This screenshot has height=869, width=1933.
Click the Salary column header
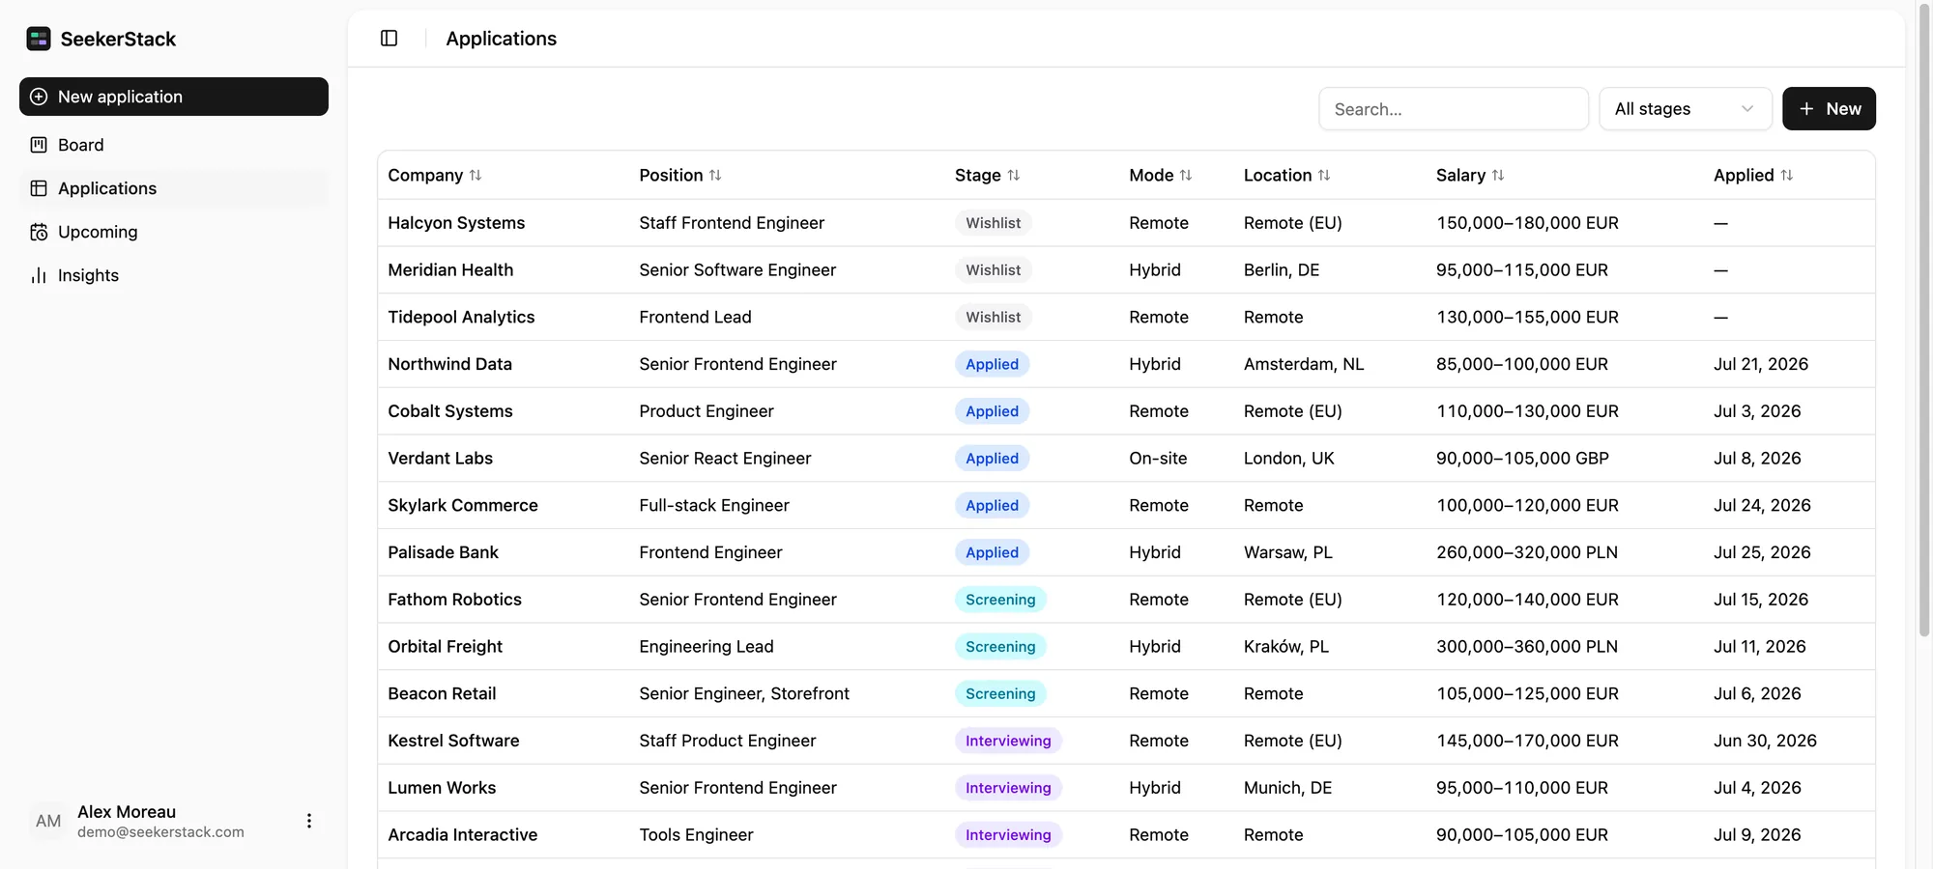[1470, 175]
